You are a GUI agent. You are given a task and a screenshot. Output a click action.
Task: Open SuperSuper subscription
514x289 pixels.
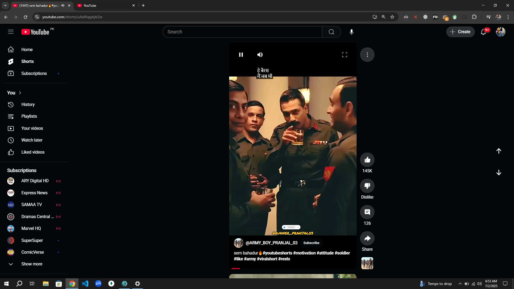click(x=34, y=241)
